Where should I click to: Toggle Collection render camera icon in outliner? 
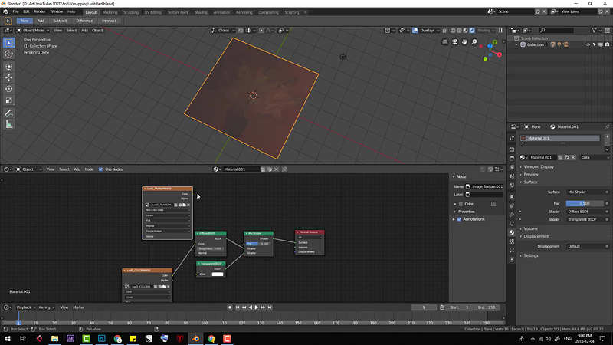(607, 44)
